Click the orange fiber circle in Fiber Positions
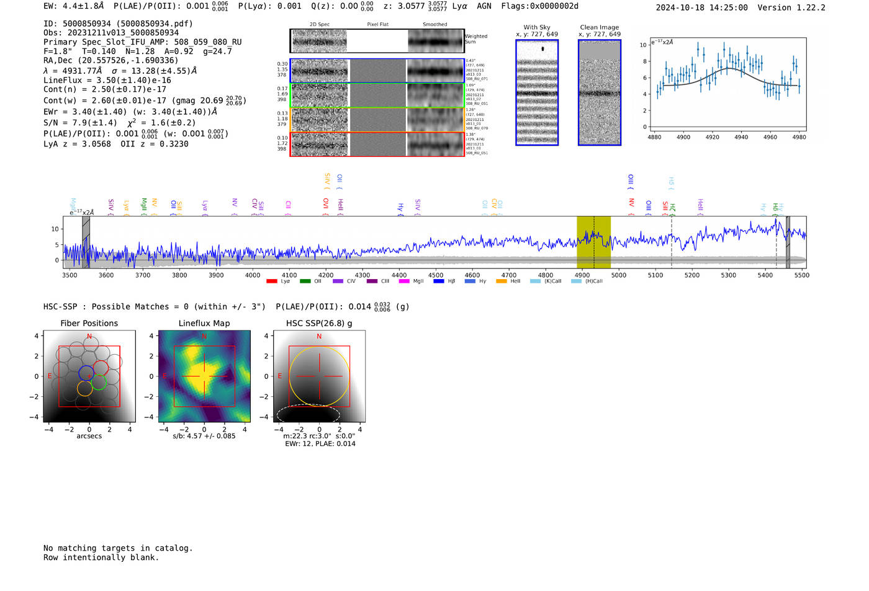869x591 pixels. coord(85,389)
